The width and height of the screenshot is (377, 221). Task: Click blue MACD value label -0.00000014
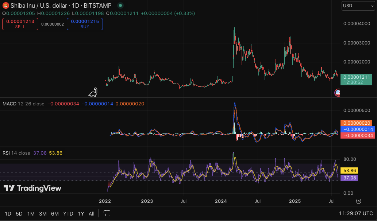358,129
